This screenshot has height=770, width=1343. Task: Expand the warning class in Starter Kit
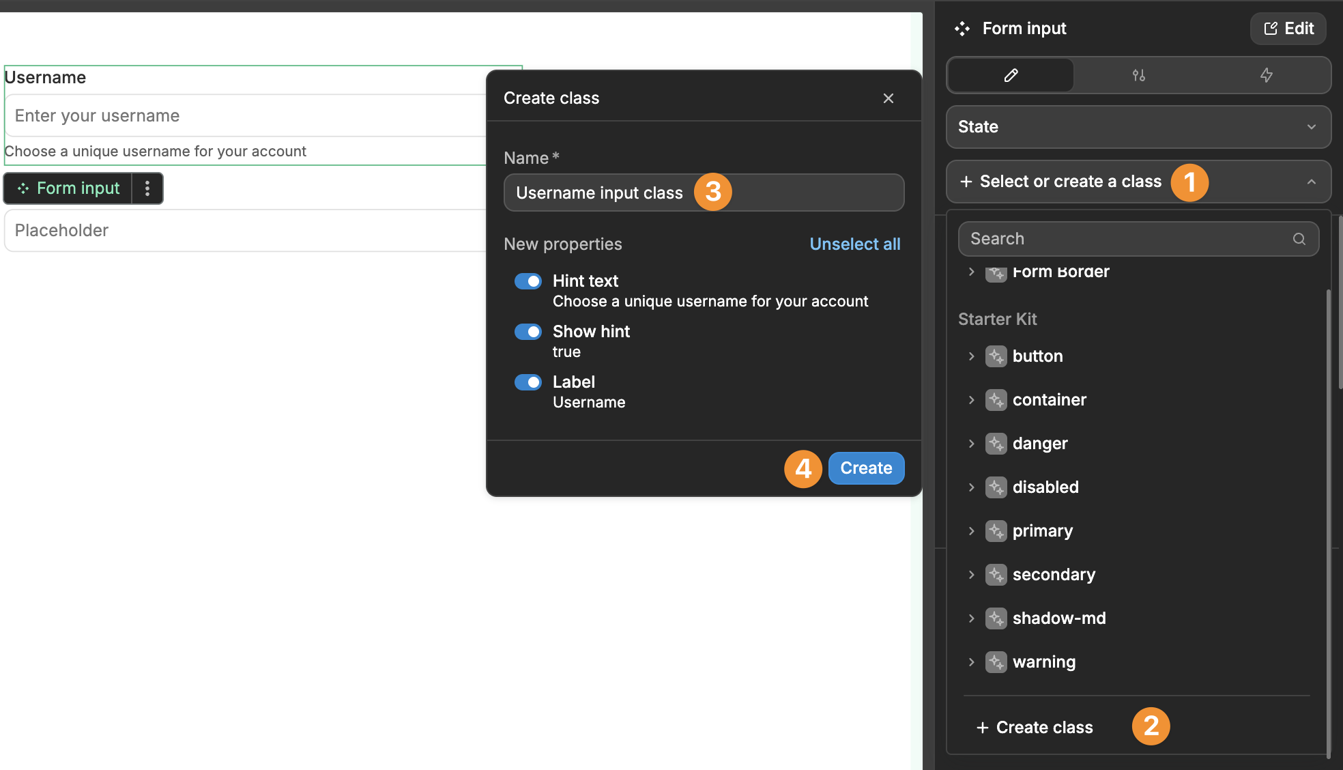(x=971, y=661)
